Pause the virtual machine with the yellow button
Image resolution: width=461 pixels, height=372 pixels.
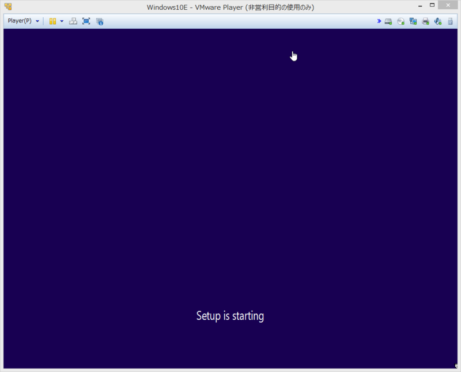[52, 21]
